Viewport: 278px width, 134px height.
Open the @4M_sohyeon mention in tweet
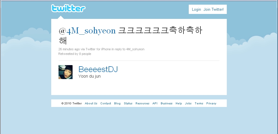87,31
